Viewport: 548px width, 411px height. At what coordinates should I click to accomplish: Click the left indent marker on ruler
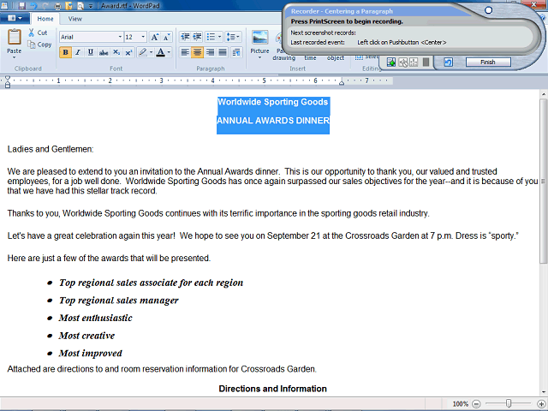[x=8, y=84]
